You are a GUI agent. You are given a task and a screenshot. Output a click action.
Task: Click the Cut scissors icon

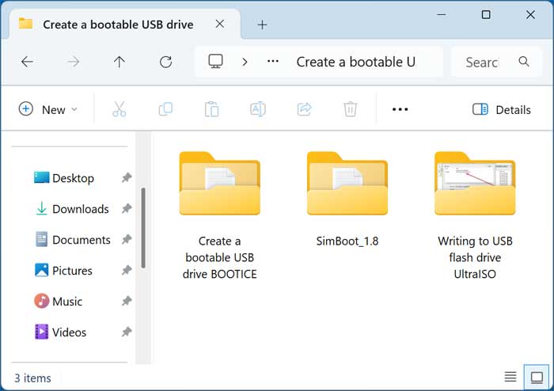click(x=119, y=109)
